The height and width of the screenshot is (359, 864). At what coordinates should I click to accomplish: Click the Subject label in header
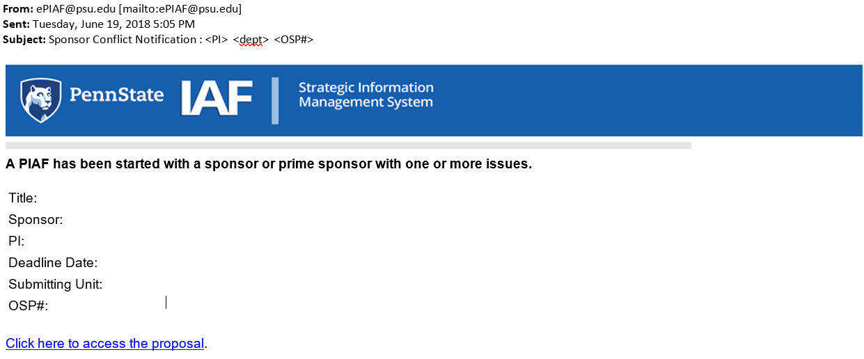tap(24, 40)
